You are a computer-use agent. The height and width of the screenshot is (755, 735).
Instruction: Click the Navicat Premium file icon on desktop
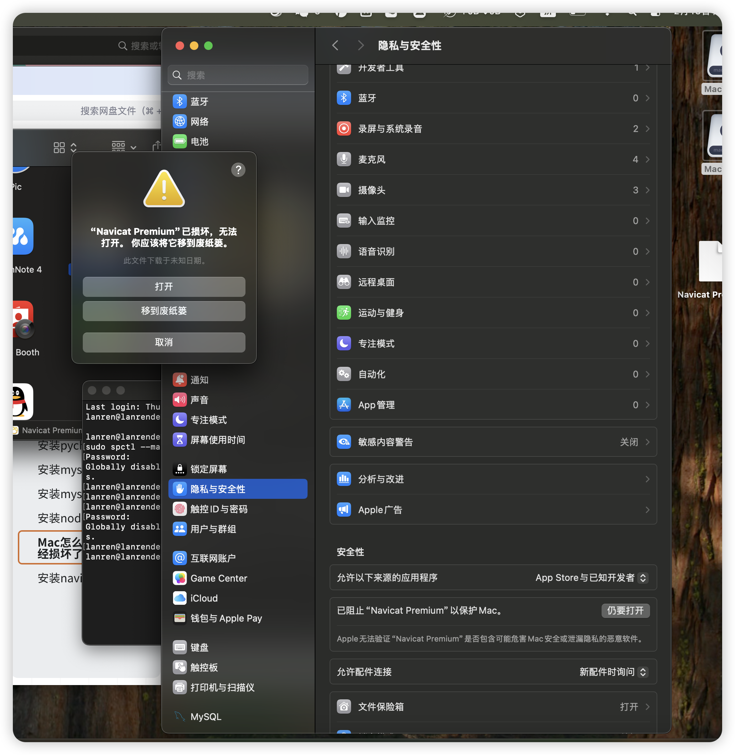point(710,261)
